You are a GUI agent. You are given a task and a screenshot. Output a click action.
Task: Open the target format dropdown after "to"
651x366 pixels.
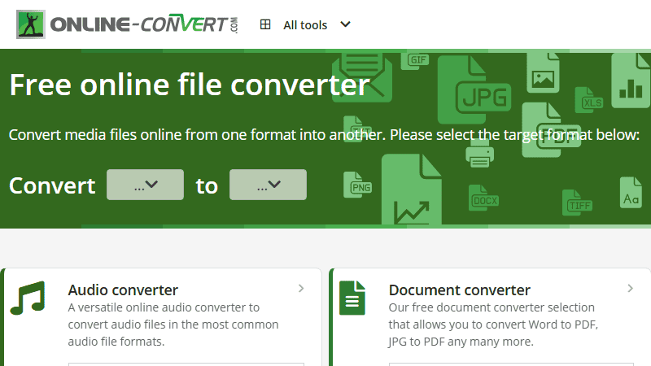(x=269, y=185)
